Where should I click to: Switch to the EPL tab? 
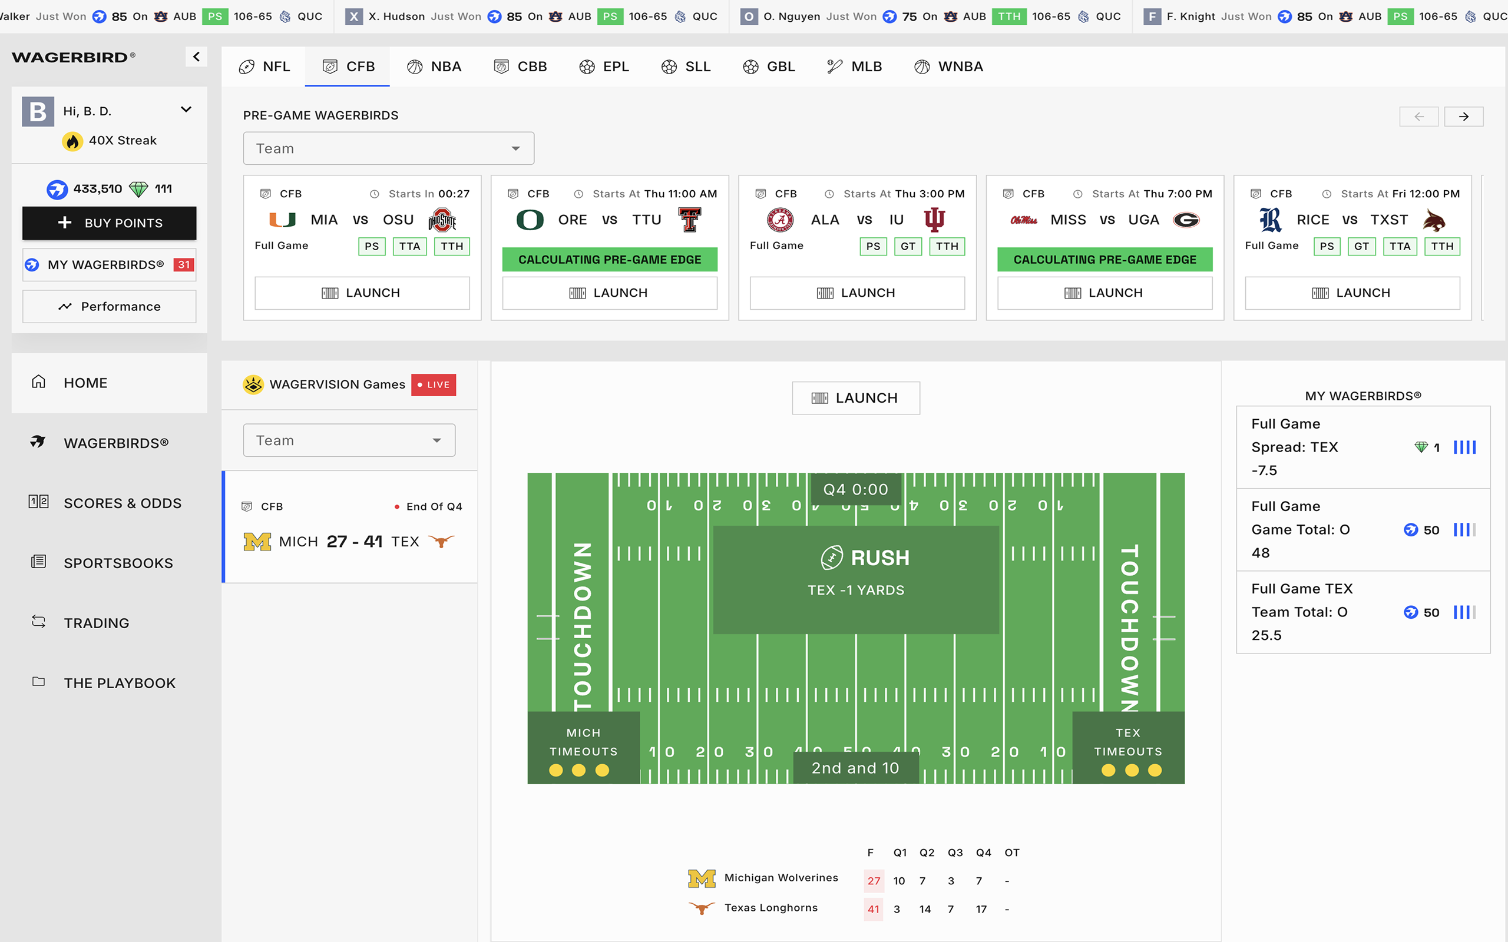tap(604, 67)
